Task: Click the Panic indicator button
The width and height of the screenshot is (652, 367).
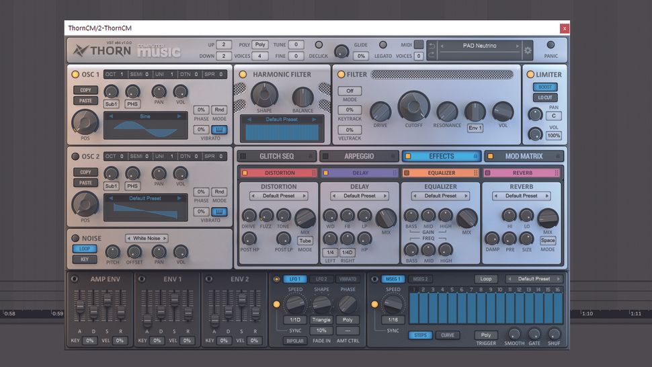Action: coord(551,45)
